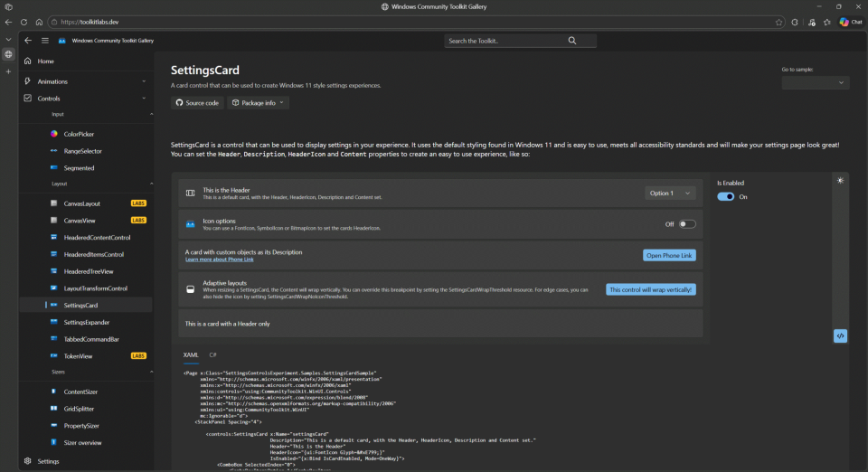Collapse the Layout group chevron
This screenshot has height=472, width=868.
(151, 184)
